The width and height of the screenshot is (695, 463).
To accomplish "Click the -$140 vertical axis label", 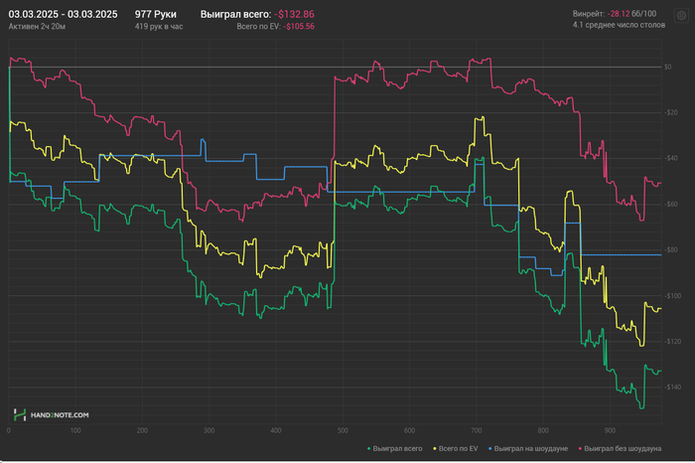I will tap(671, 387).
